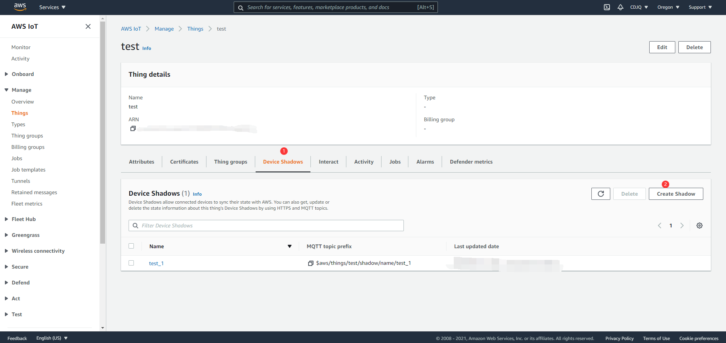The image size is (726, 343).
Task: Select all Device Shadows checkbox
Action: pyautogui.click(x=131, y=246)
